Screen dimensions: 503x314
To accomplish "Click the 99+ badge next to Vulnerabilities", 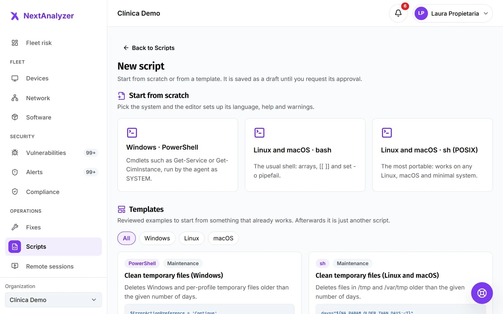I will (91, 153).
